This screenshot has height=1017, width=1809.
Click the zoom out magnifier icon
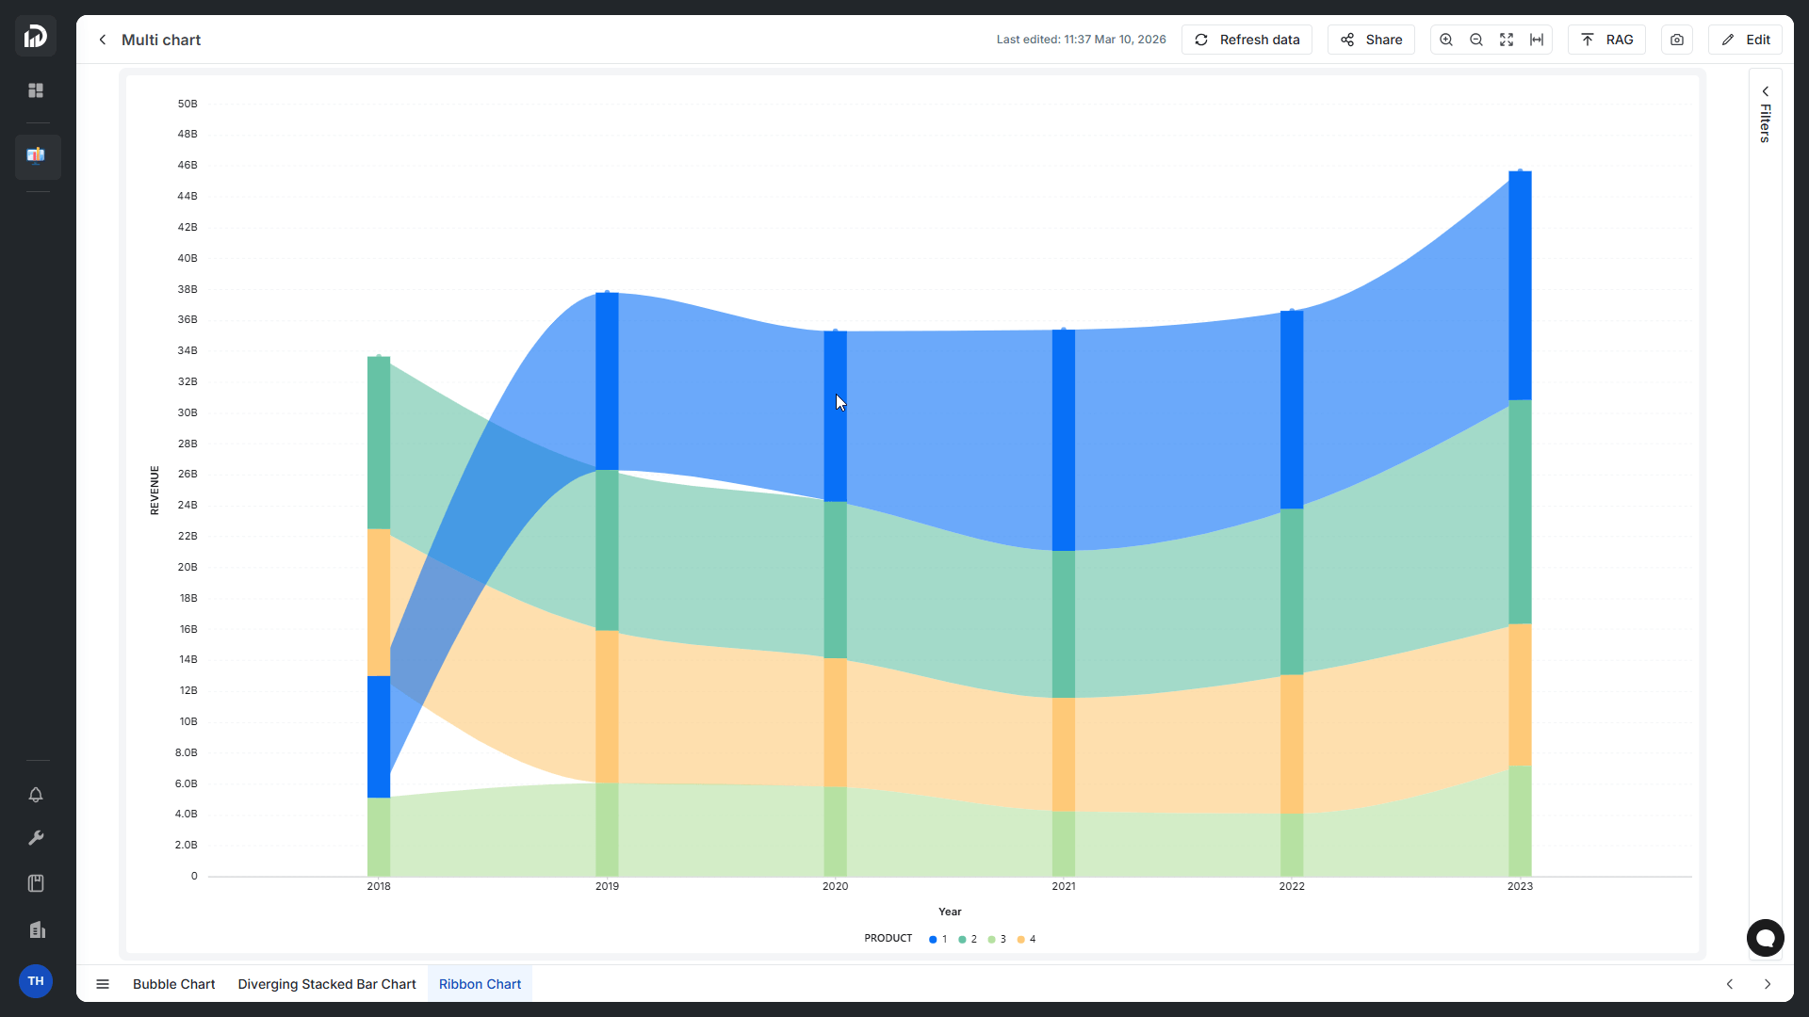(x=1476, y=40)
